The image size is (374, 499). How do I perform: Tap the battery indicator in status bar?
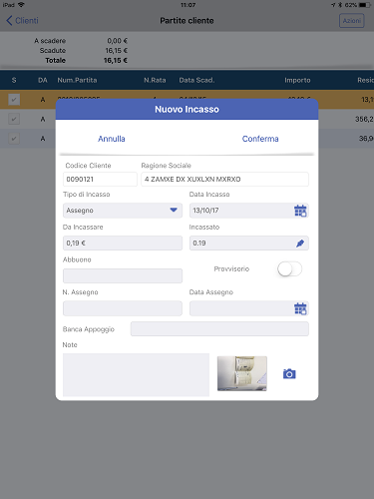365,5
